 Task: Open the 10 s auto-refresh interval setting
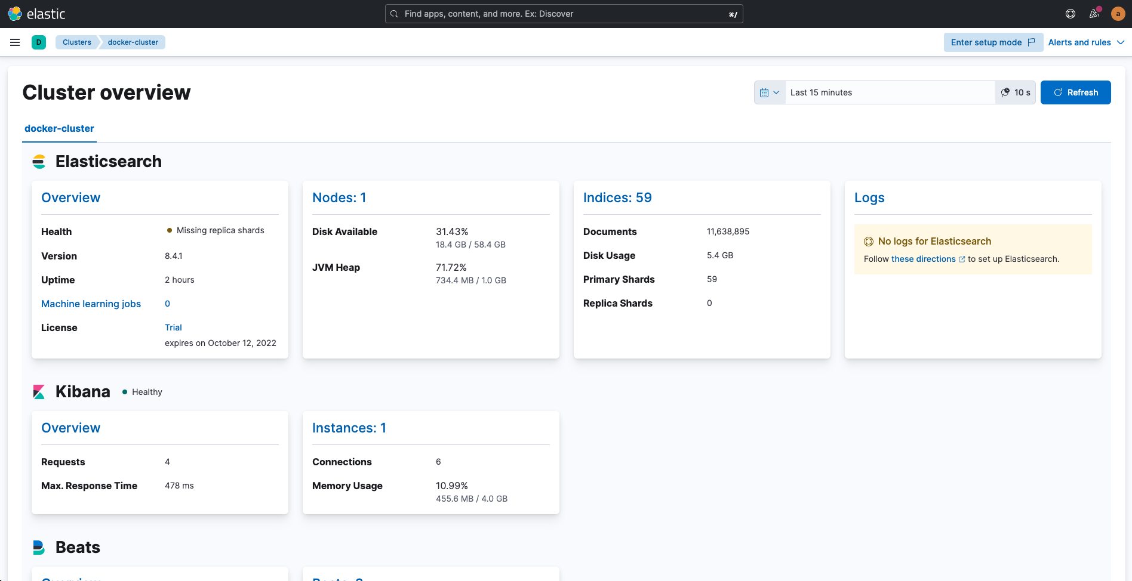click(x=1016, y=92)
